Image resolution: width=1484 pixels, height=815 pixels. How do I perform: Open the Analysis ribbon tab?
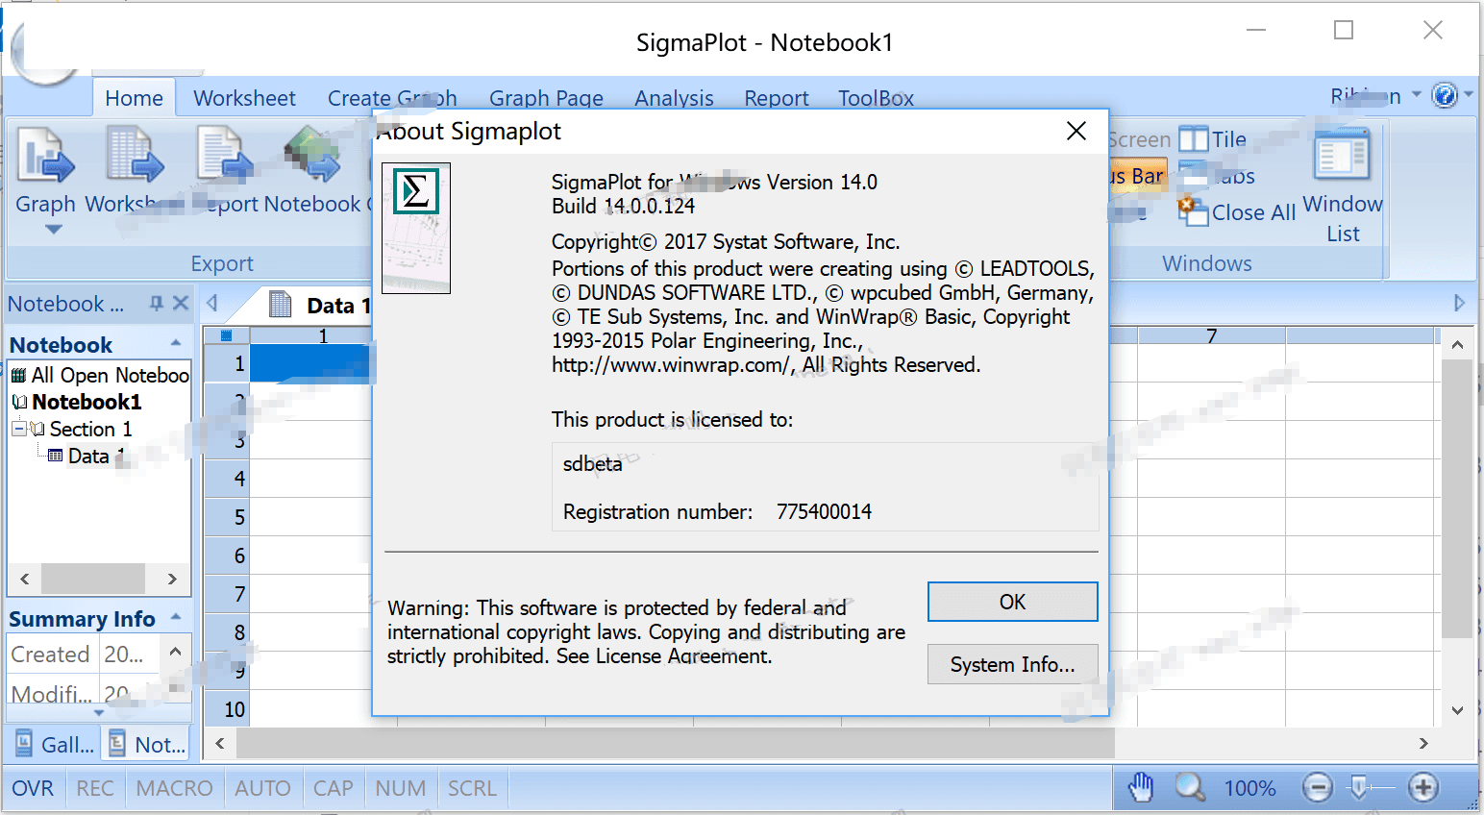click(674, 98)
